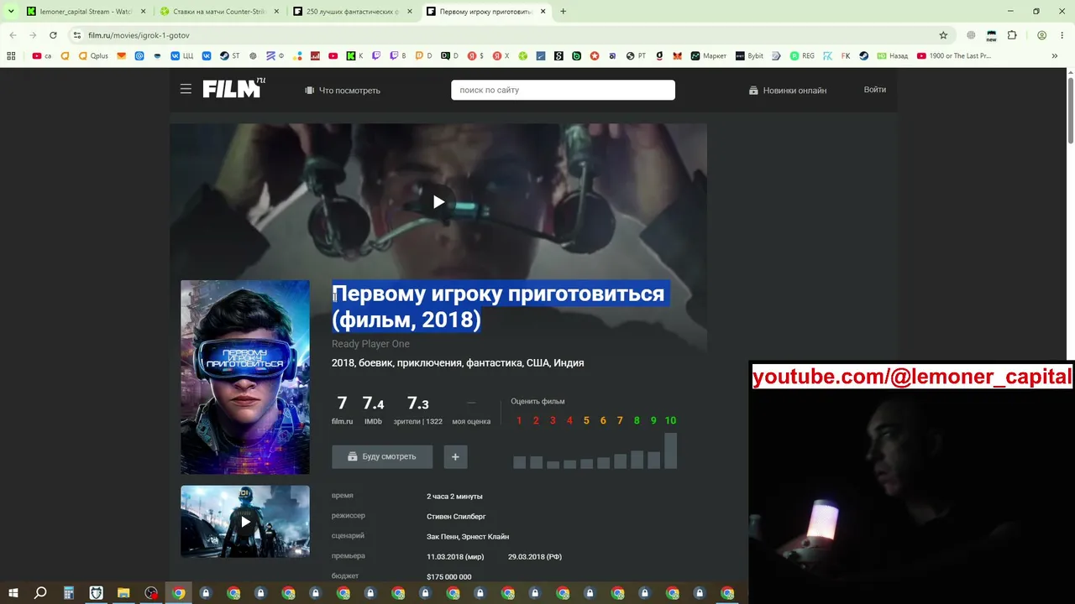Click the budget value '$175 000 000'

448,577
